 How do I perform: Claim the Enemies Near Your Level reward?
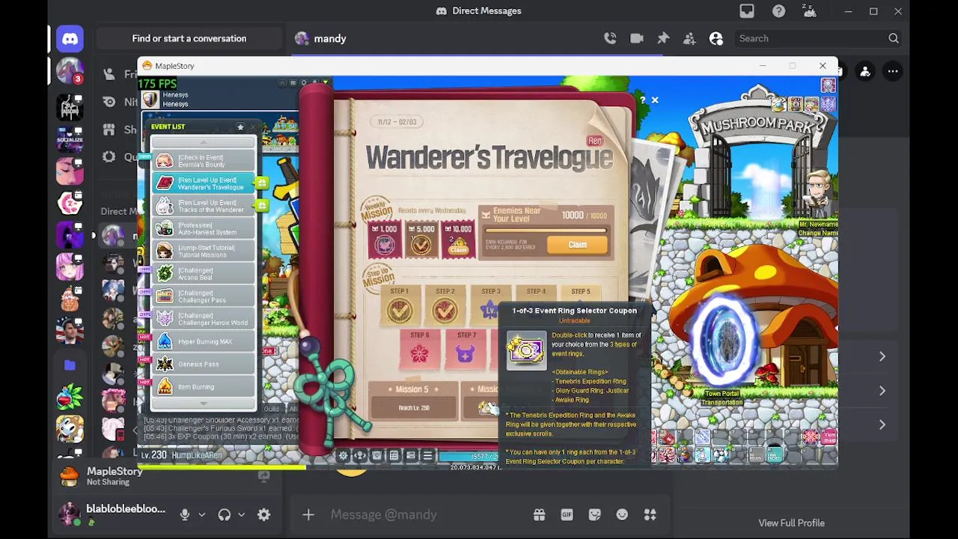577,245
